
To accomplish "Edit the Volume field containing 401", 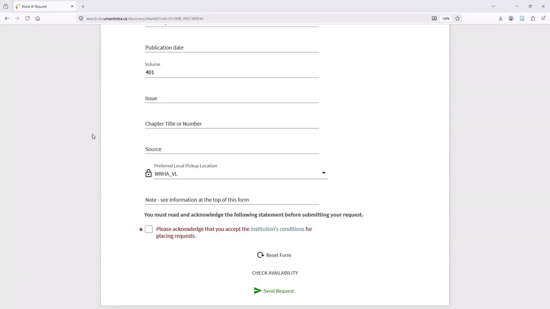I will 232,72.
